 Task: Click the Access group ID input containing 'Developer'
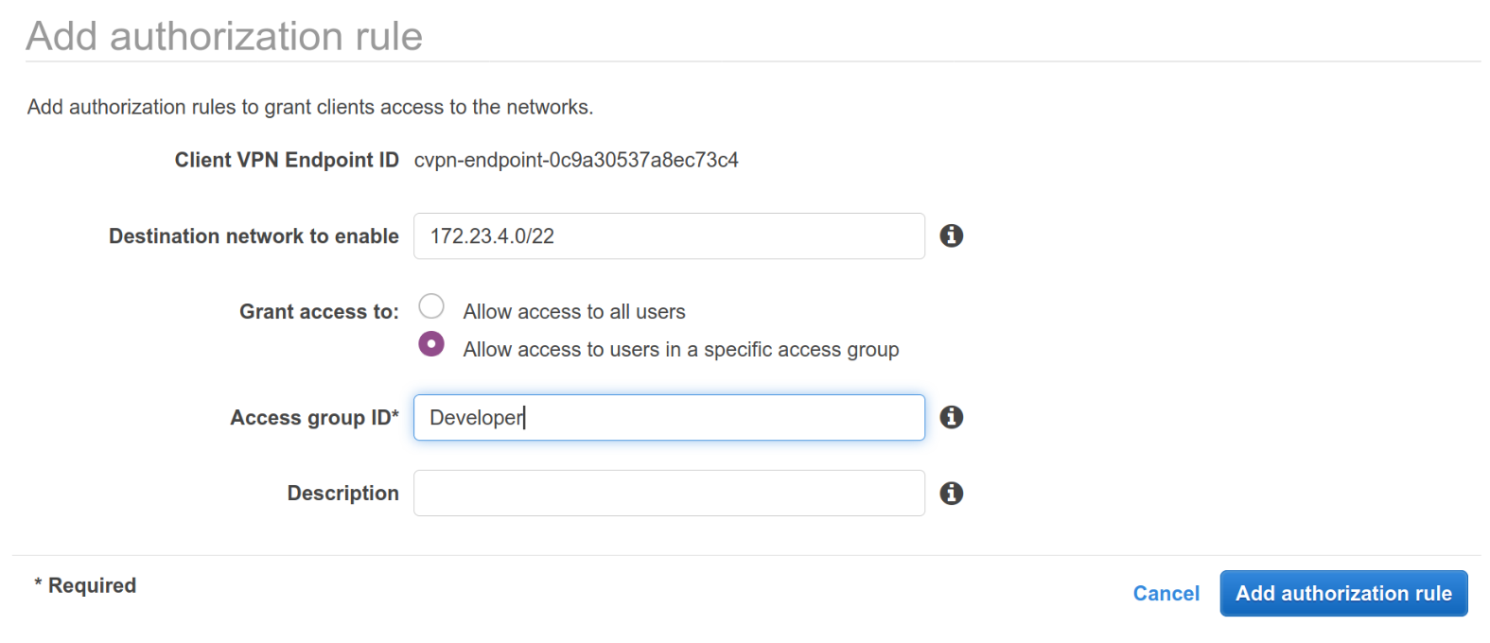(668, 418)
